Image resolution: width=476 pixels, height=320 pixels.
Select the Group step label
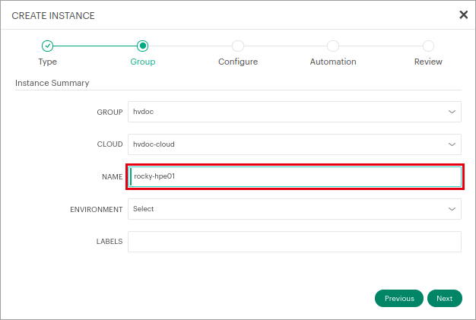pos(143,62)
